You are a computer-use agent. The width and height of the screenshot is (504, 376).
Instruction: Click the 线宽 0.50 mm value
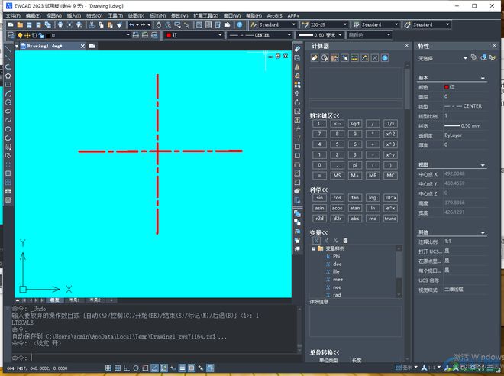[463, 126]
